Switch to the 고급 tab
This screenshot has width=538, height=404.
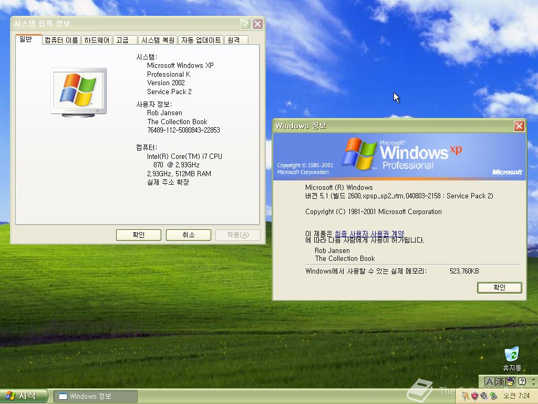click(x=125, y=40)
